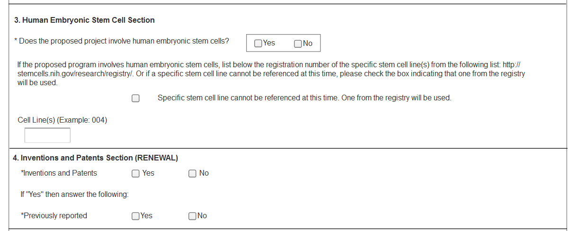Click the 'Does the proposed project involve' question text

(123, 41)
